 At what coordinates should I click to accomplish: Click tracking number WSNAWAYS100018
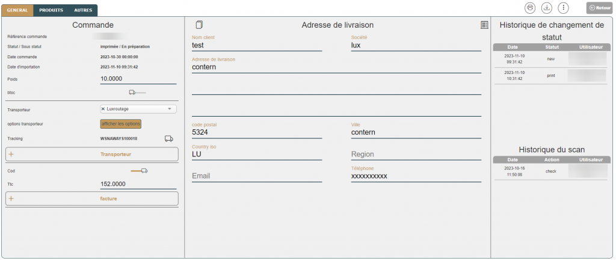coord(119,138)
